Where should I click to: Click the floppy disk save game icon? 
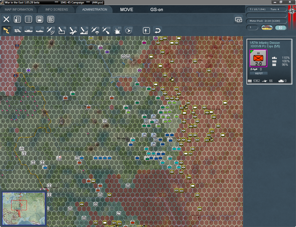click(x=39, y=19)
